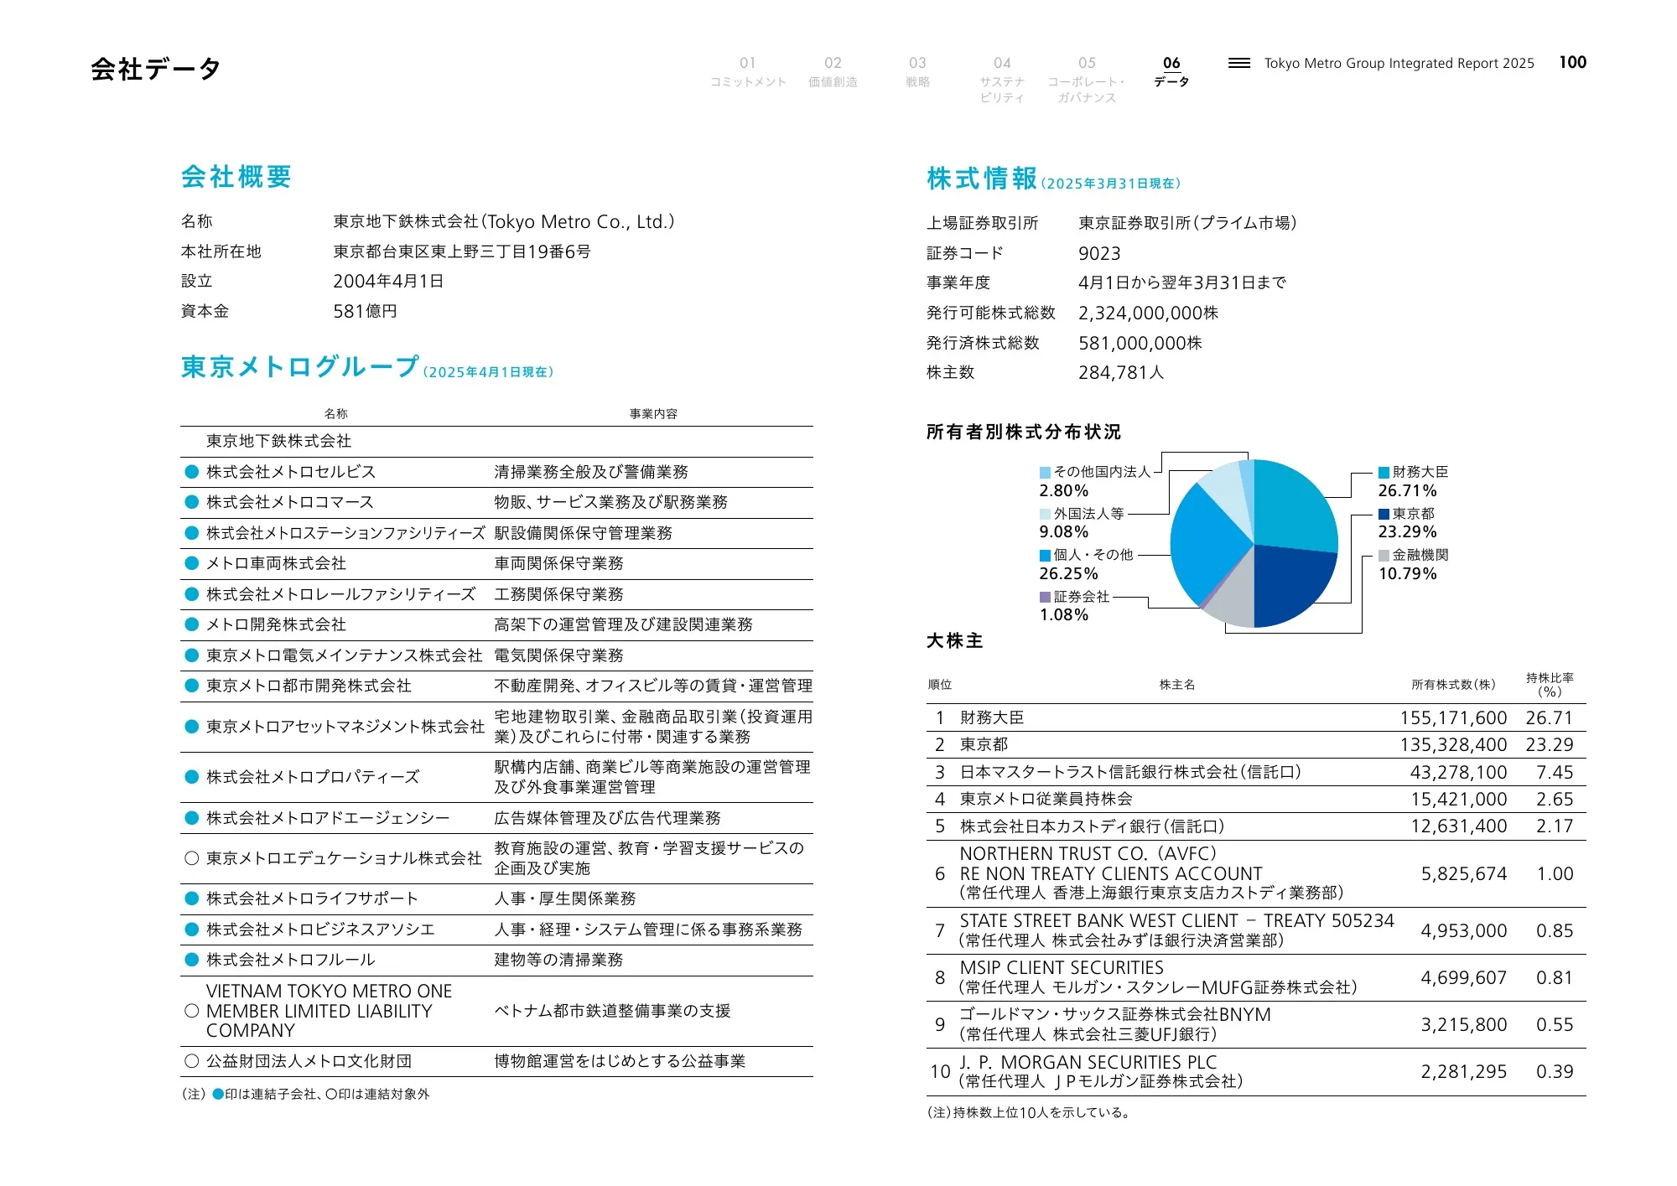The height and width of the screenshot is (1186, 1677).
Task: Click the capital value 581億円
Action: (365, 311)
